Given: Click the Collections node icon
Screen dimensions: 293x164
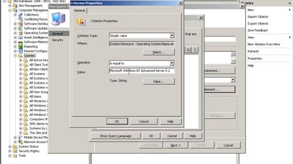Looking at the screenshot, I should (x=21, y=15).
